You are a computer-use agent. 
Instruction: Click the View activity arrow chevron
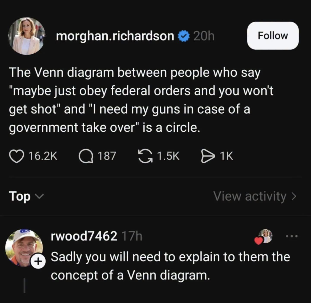tap(294, 197)
